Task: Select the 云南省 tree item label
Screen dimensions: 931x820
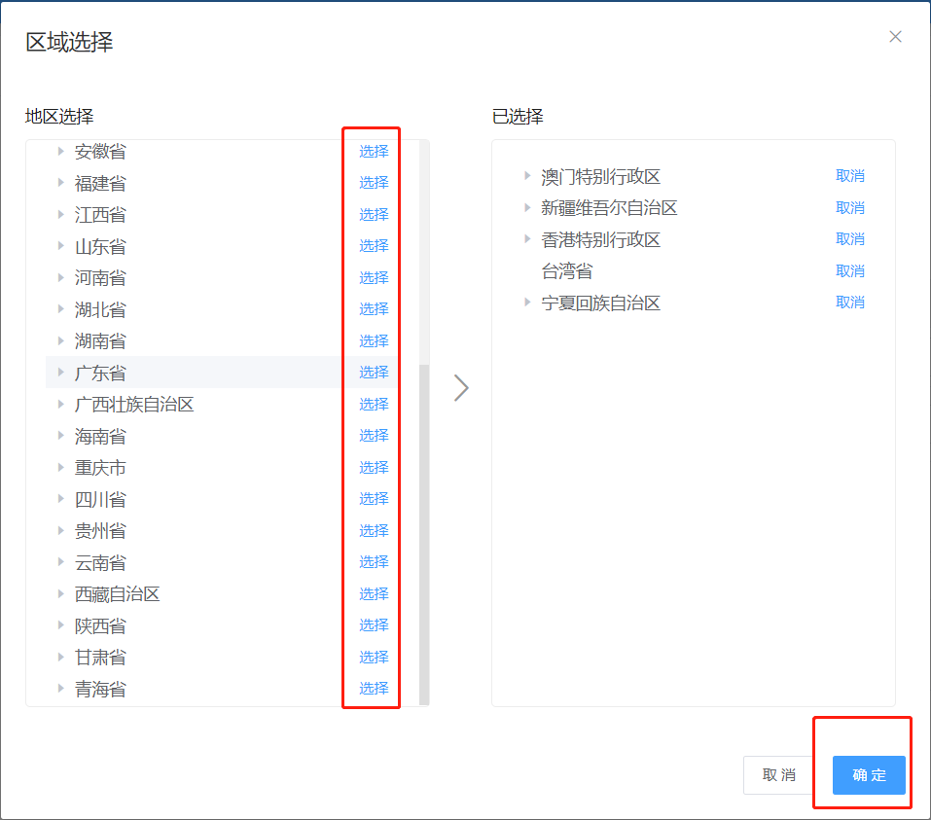Action: pyautogui.click(x=100, y=562)
